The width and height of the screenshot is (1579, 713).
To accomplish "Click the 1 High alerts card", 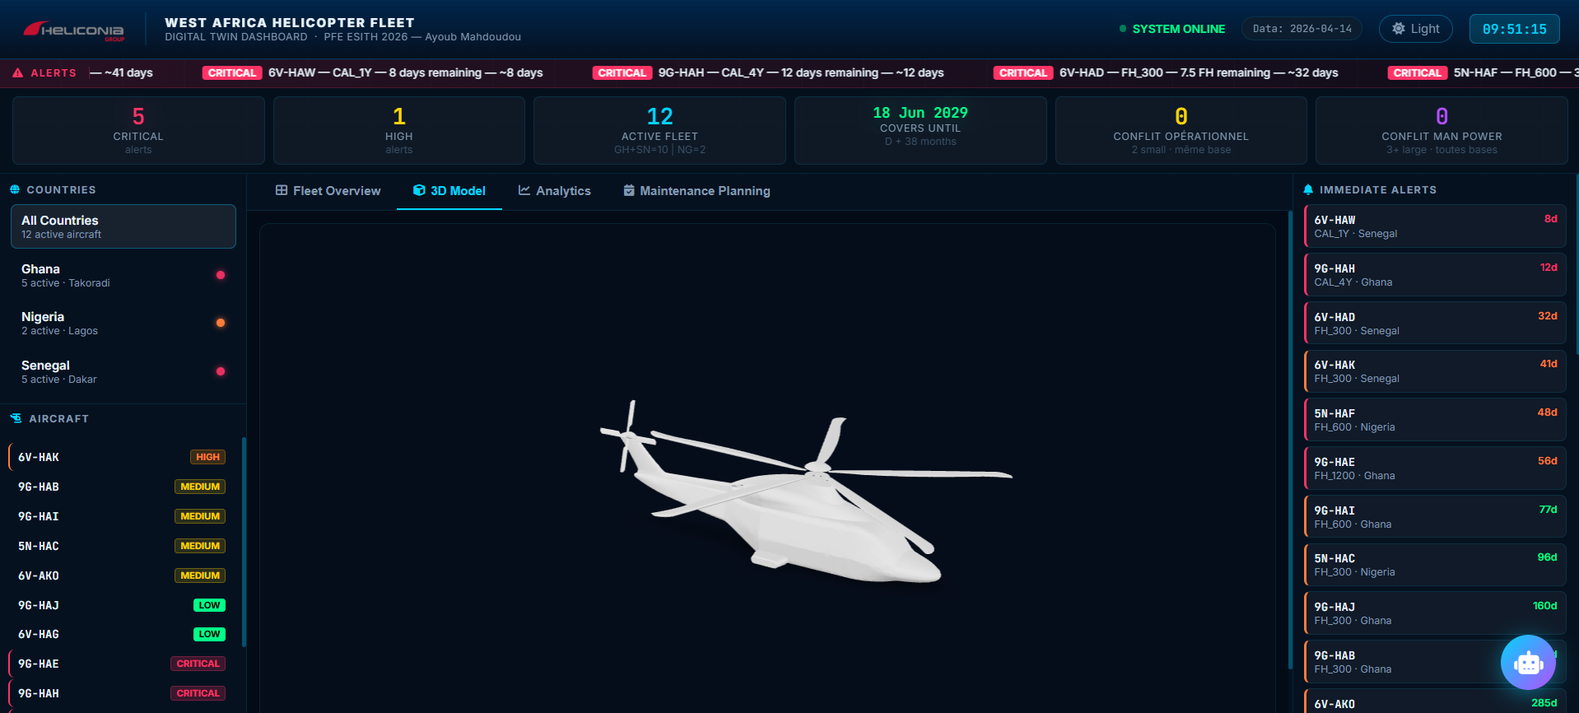I will click(x=399, y=130).
